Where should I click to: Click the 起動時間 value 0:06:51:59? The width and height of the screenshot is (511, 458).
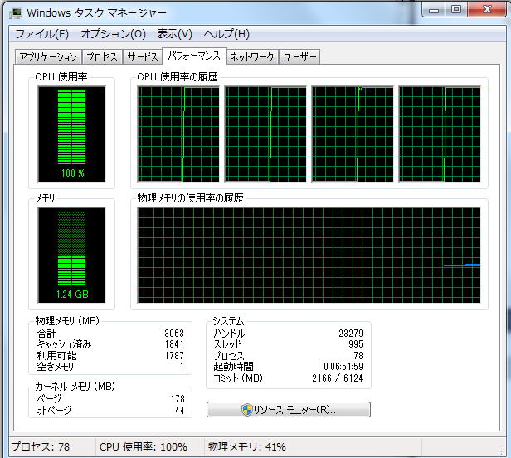343,367
